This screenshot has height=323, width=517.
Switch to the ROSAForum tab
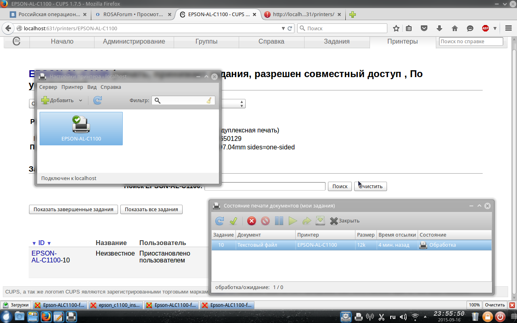click(x=133, y=15)
